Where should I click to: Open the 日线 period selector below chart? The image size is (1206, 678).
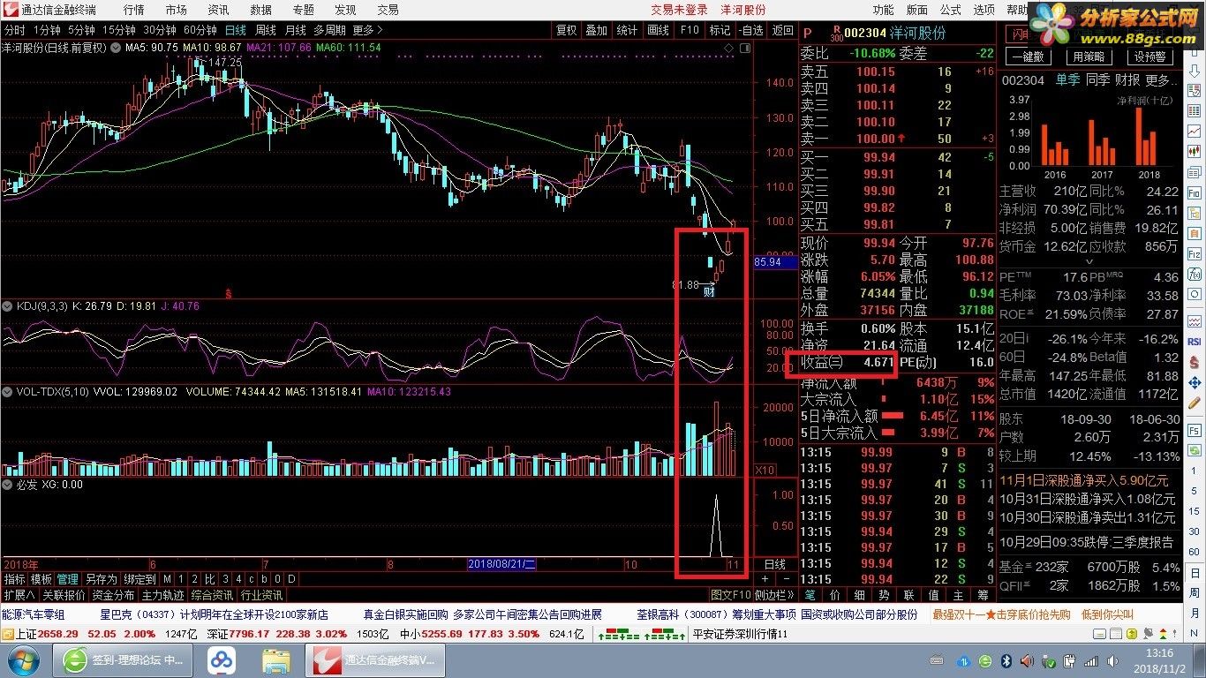(x=776, y=564)
